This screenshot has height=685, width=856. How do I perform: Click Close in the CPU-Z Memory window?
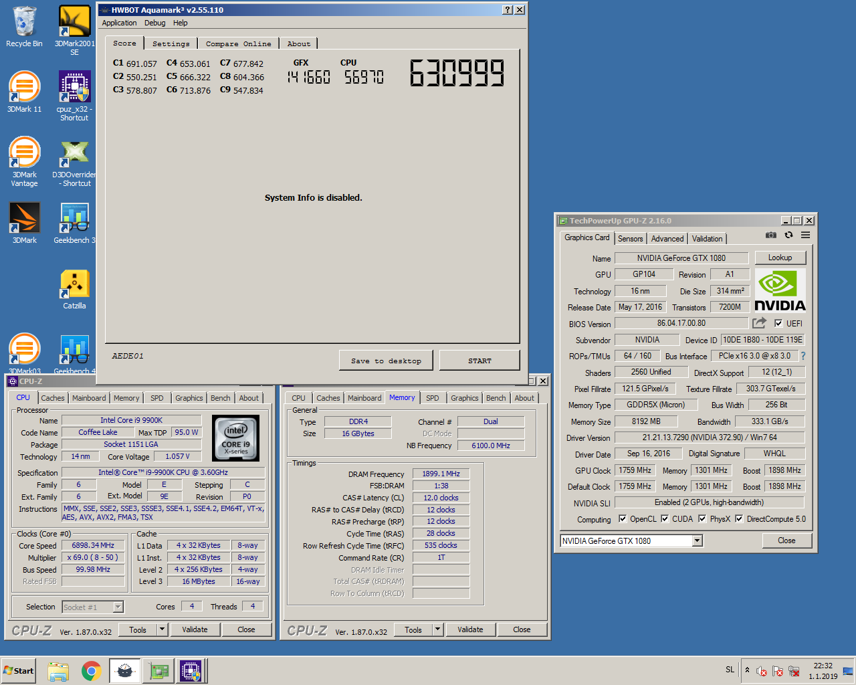(x=522, y=629)
